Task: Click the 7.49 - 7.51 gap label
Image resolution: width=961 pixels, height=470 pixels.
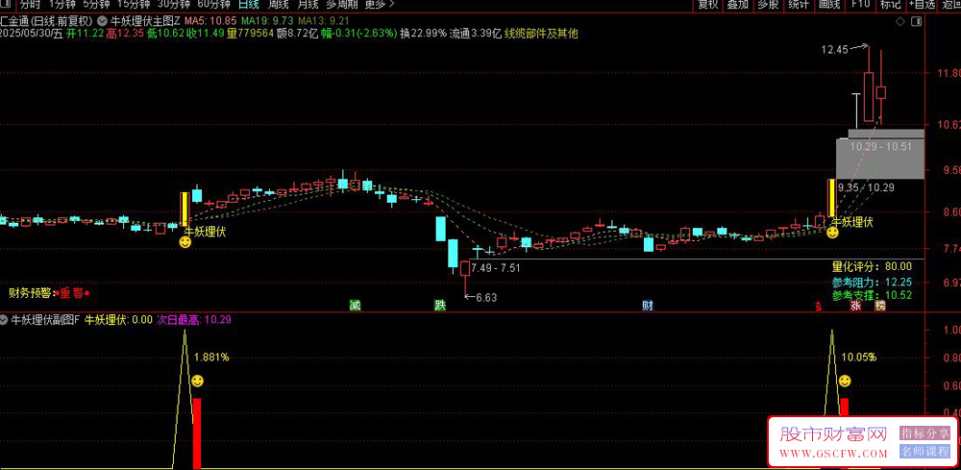Action: click(496, 267)
